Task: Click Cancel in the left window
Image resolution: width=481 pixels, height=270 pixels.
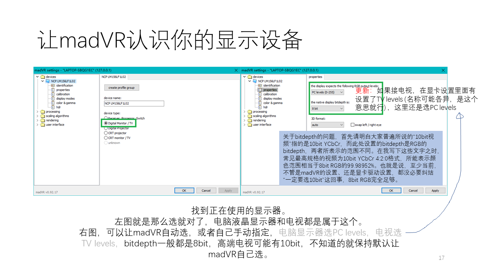Action: click(206, 190)
